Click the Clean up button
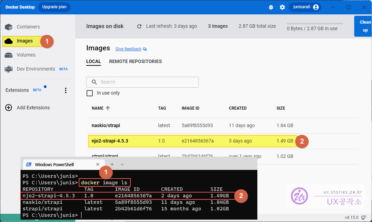The image size is (372, 222). (x=363, y=26)
